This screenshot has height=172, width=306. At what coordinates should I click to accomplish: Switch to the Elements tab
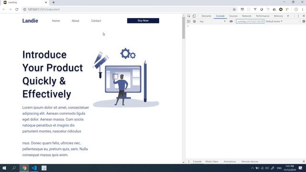pos(206,16)
